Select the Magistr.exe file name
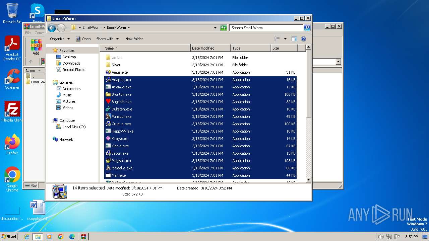The height and width of the screenshot is (241, 429). pos(121,161)
